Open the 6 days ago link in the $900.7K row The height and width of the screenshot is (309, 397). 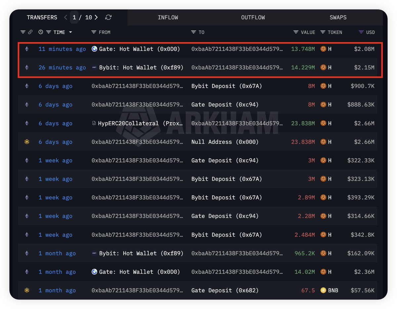point(56,86)
